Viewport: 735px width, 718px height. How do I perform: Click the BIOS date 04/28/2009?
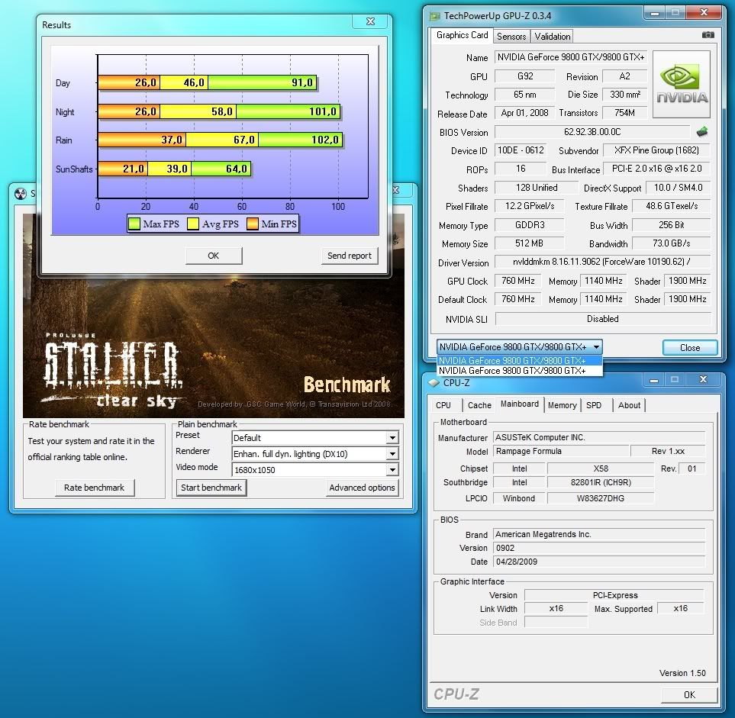(x=599, y=562)
